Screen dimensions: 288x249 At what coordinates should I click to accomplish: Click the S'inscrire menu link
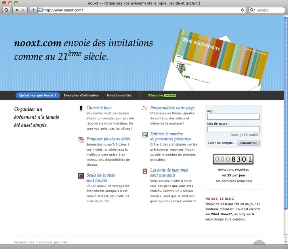155,95
